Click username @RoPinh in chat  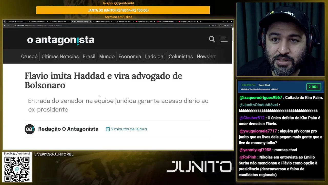248,157
